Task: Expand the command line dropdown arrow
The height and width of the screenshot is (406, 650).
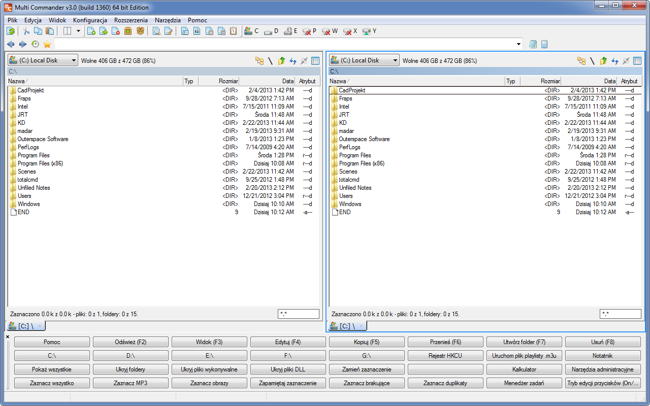Action: [x=518, y=44]
